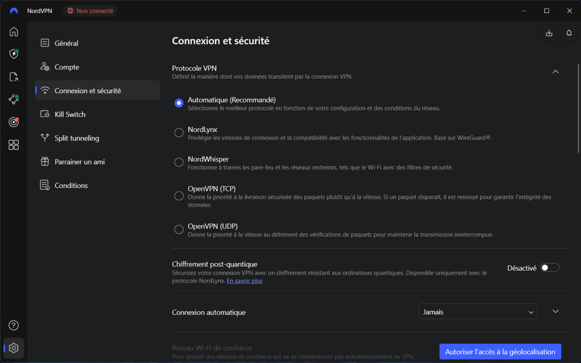581x363 pixels.
Task: Open the En savoir plus link
Action: [x=244, y=280]
